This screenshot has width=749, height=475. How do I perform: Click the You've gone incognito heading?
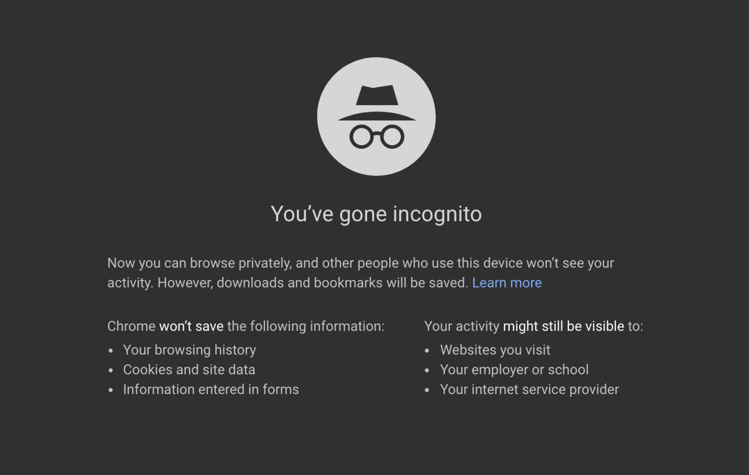pyautogui.click(x=376, y=214)
